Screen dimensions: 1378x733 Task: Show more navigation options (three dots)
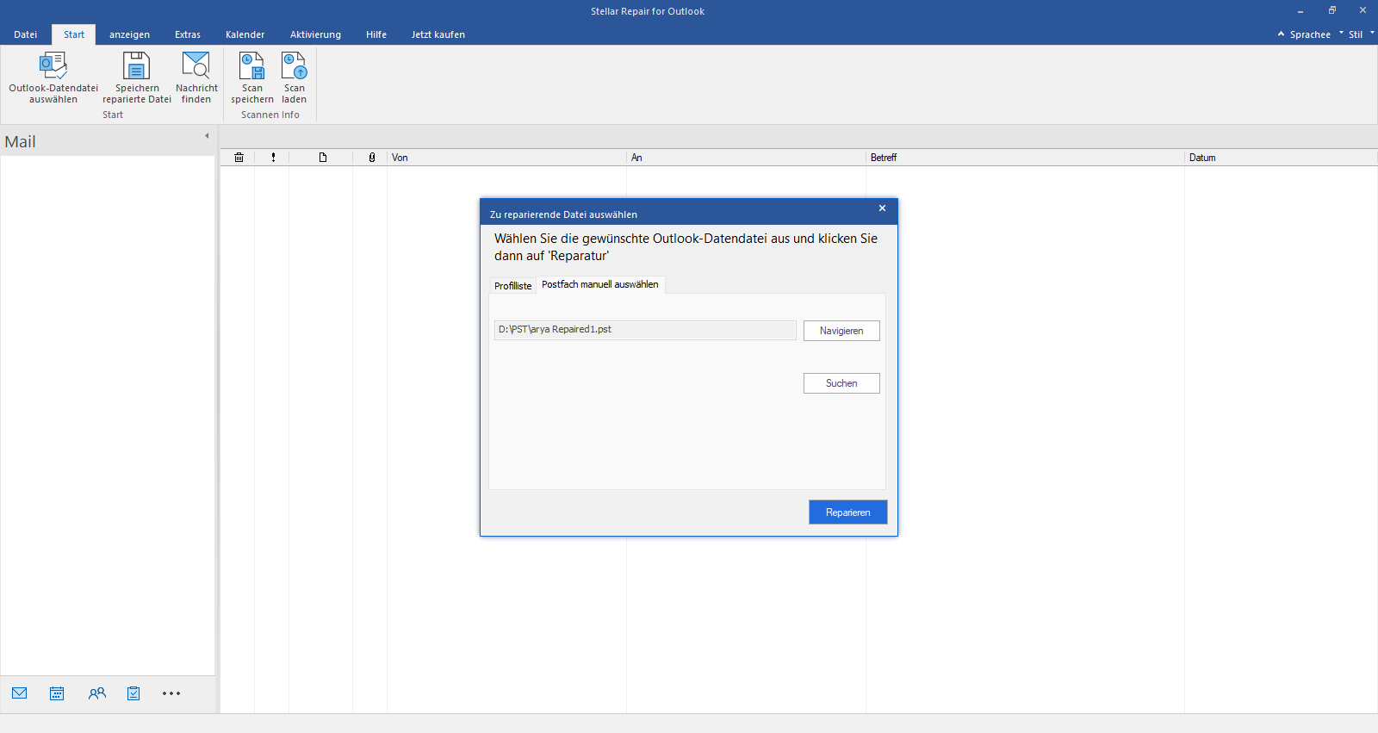171,693
